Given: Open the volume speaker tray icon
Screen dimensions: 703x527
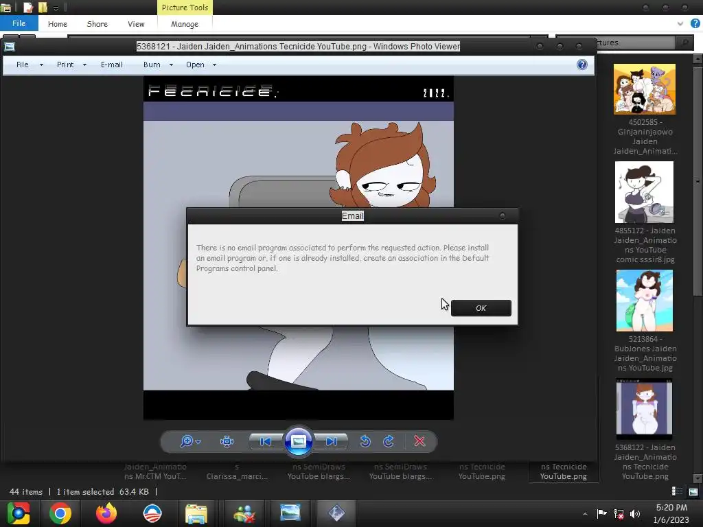Looking at the screenshot, I should pyautogui.click(x=635, y=513).
